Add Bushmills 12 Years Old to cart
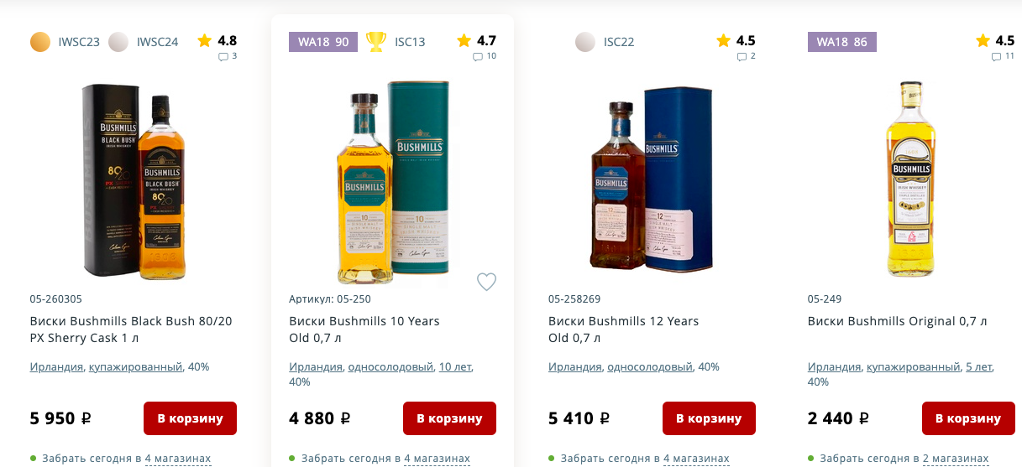Viewport: 1022px width, 467px height. click(709, 418)
